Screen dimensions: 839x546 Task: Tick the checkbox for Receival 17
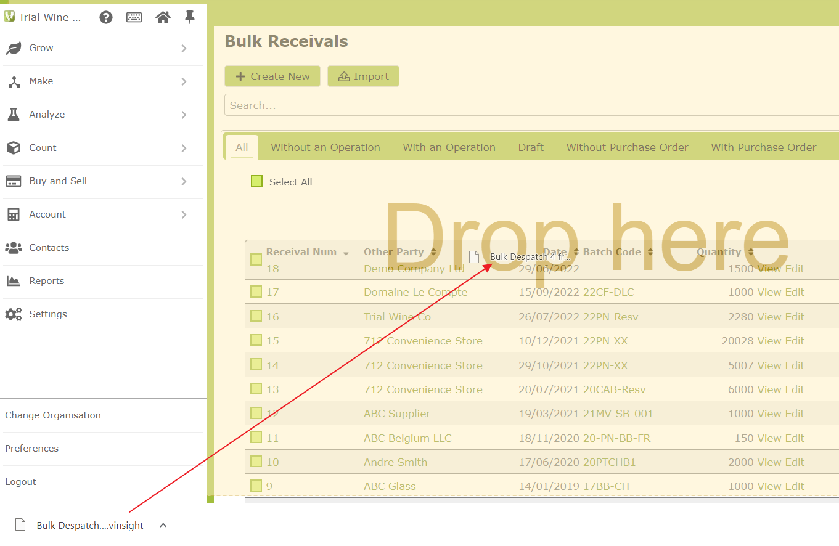[256, 292]
